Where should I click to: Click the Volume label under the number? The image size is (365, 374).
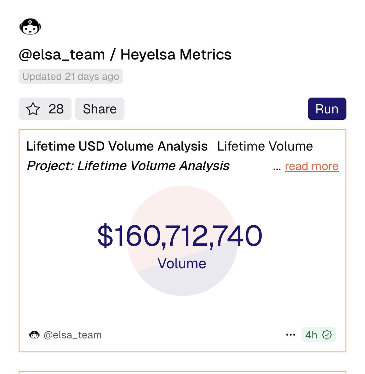[x=182, y=264]
